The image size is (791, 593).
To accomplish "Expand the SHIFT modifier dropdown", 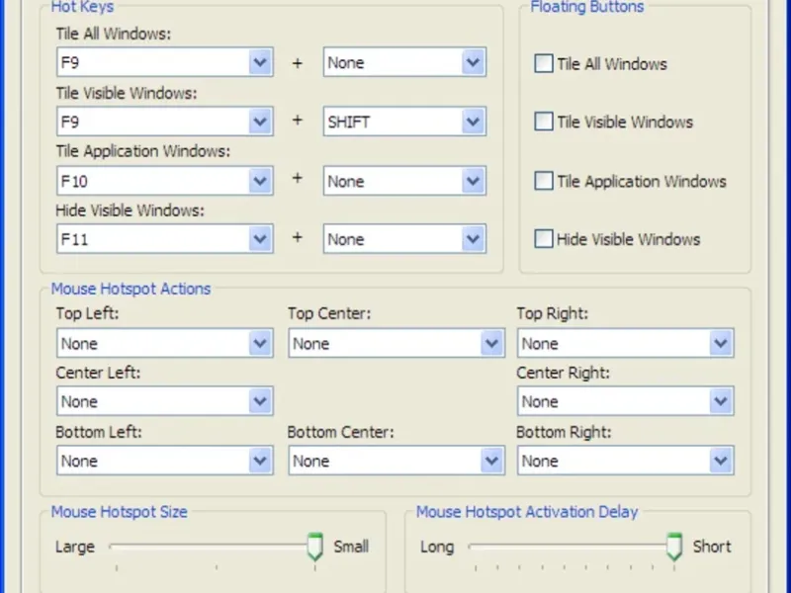I will (473, 123).
